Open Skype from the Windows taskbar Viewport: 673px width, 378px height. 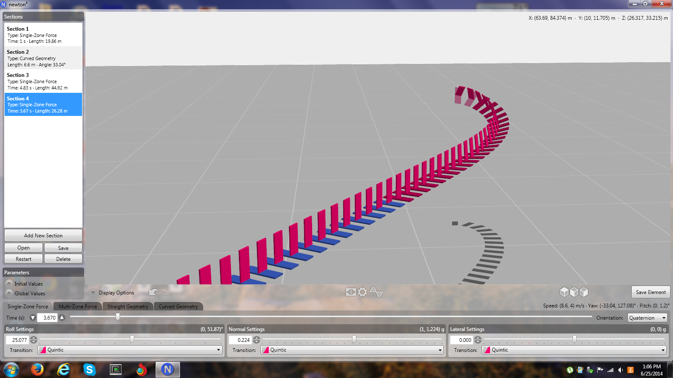89,370
